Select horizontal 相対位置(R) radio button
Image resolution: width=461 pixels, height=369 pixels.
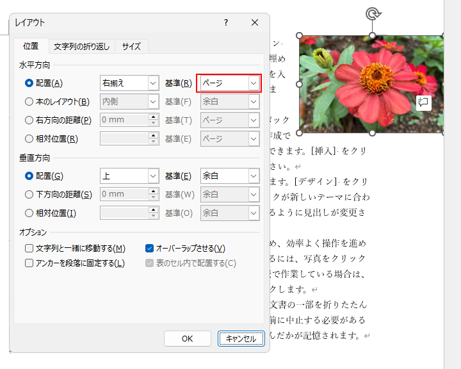tap(29, 138)
